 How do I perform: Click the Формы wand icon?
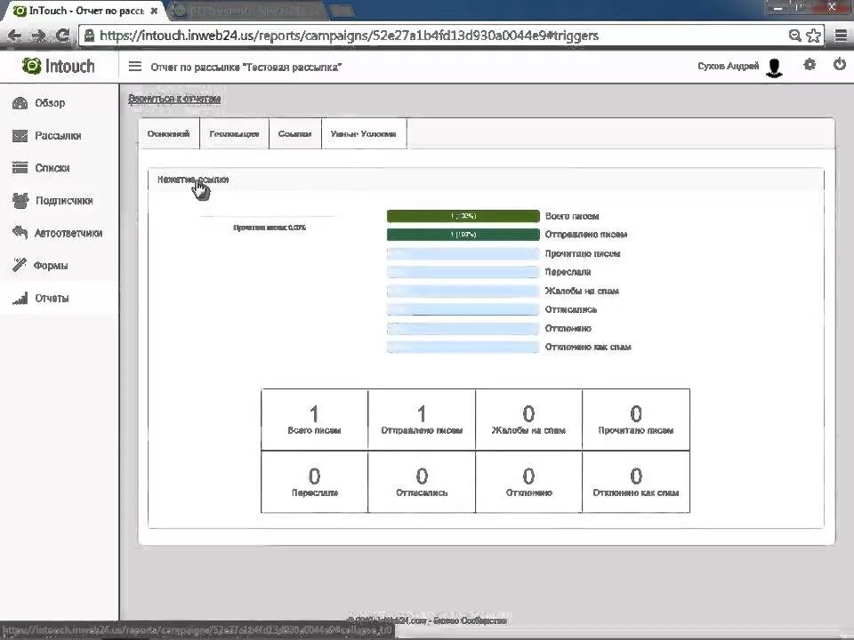coord(20,265)
